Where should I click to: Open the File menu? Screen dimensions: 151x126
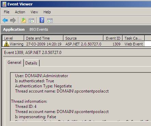[x=6, y=12]
